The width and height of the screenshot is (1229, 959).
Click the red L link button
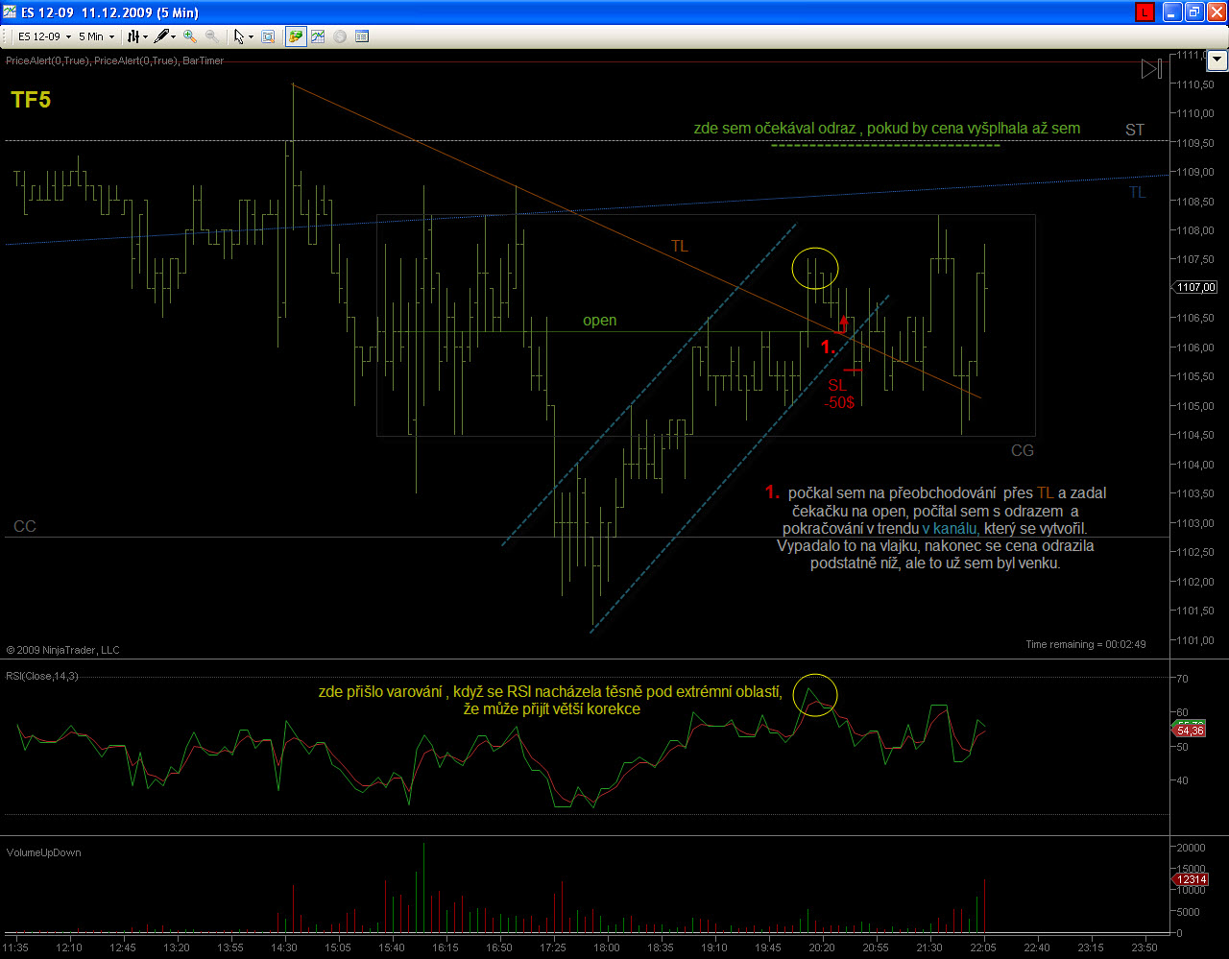coord(1145,12)
